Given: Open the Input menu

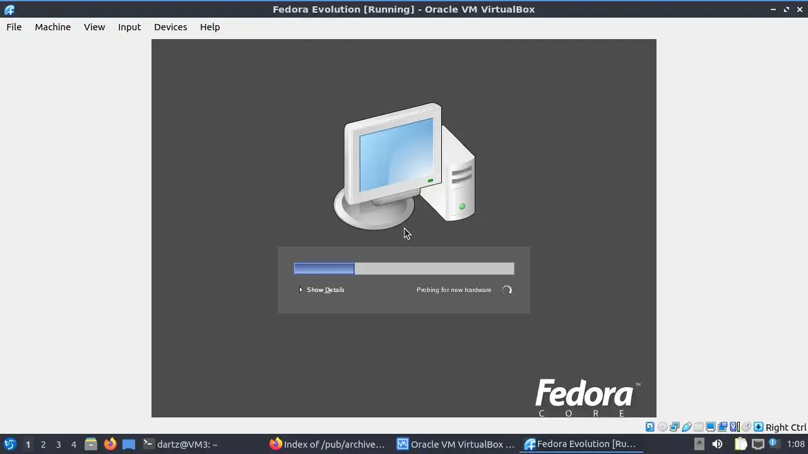Looking at the screenshot, I should point(129,27).
